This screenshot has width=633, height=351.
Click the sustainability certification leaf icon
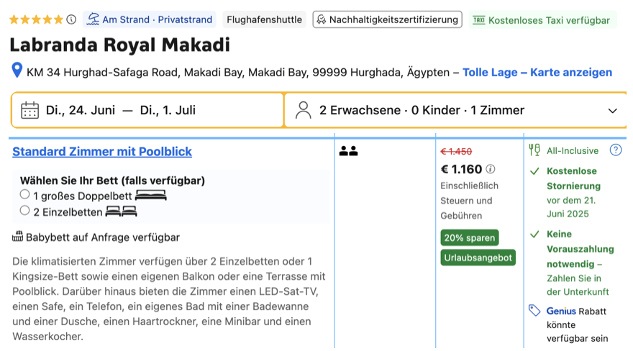(322, 19)
